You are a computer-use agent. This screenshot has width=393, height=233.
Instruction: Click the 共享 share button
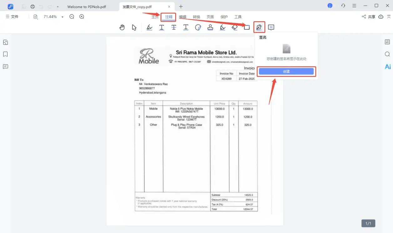(369, 17)
